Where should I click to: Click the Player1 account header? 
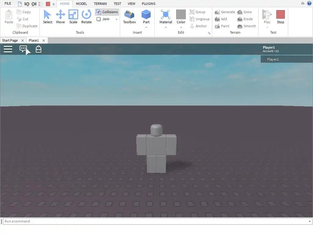click(x=271, y=49)
